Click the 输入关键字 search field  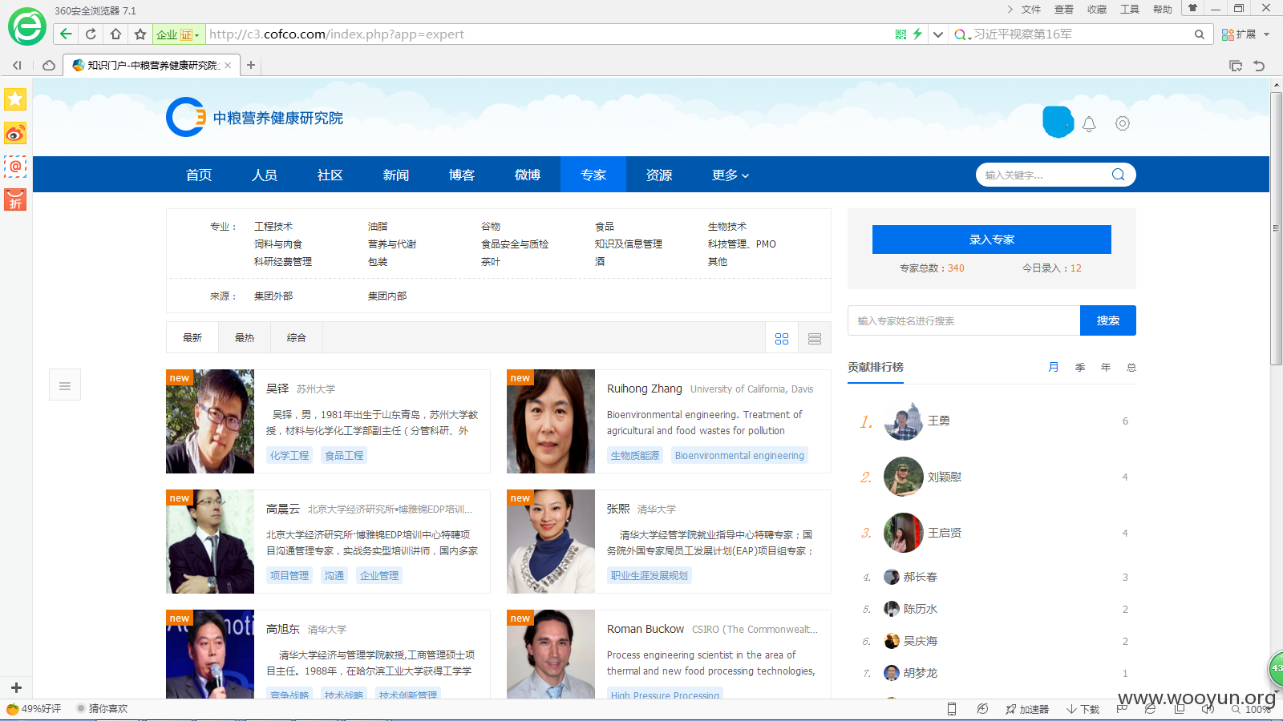click(x=1042, y=175)
